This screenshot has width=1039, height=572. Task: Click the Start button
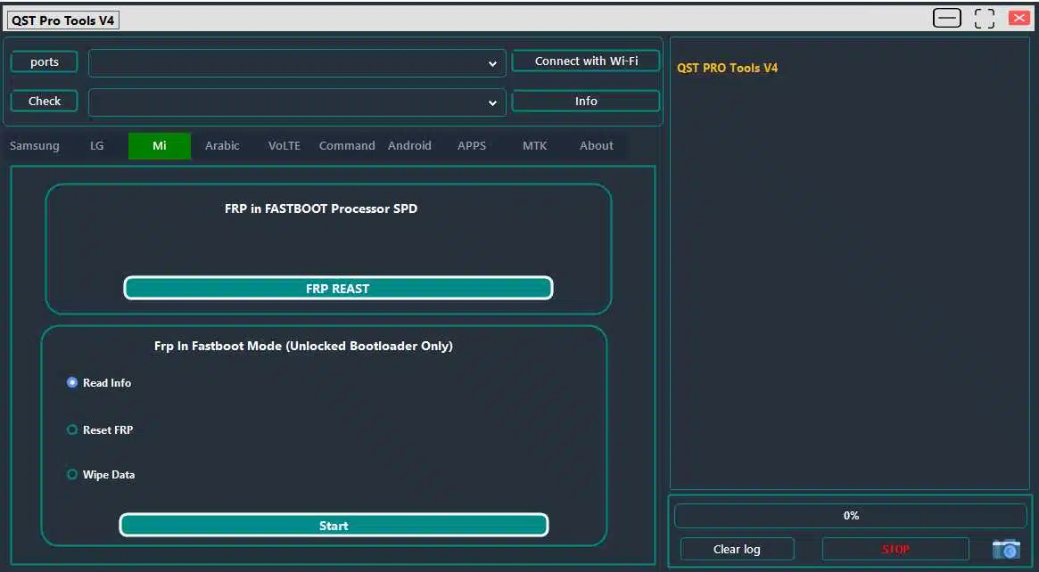[x=334, y=526]
